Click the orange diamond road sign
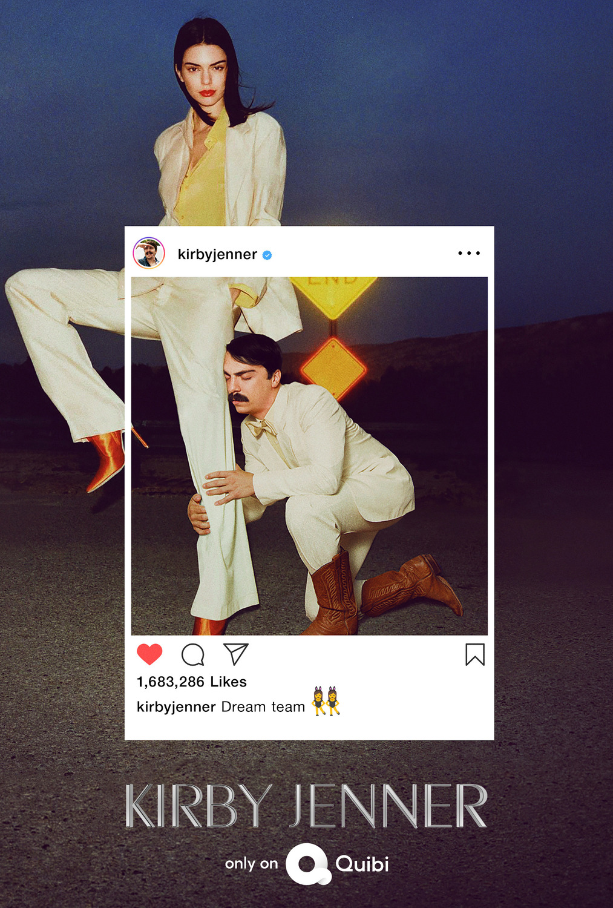Viewport: 613px width, 908px height. tap(333, 369)
